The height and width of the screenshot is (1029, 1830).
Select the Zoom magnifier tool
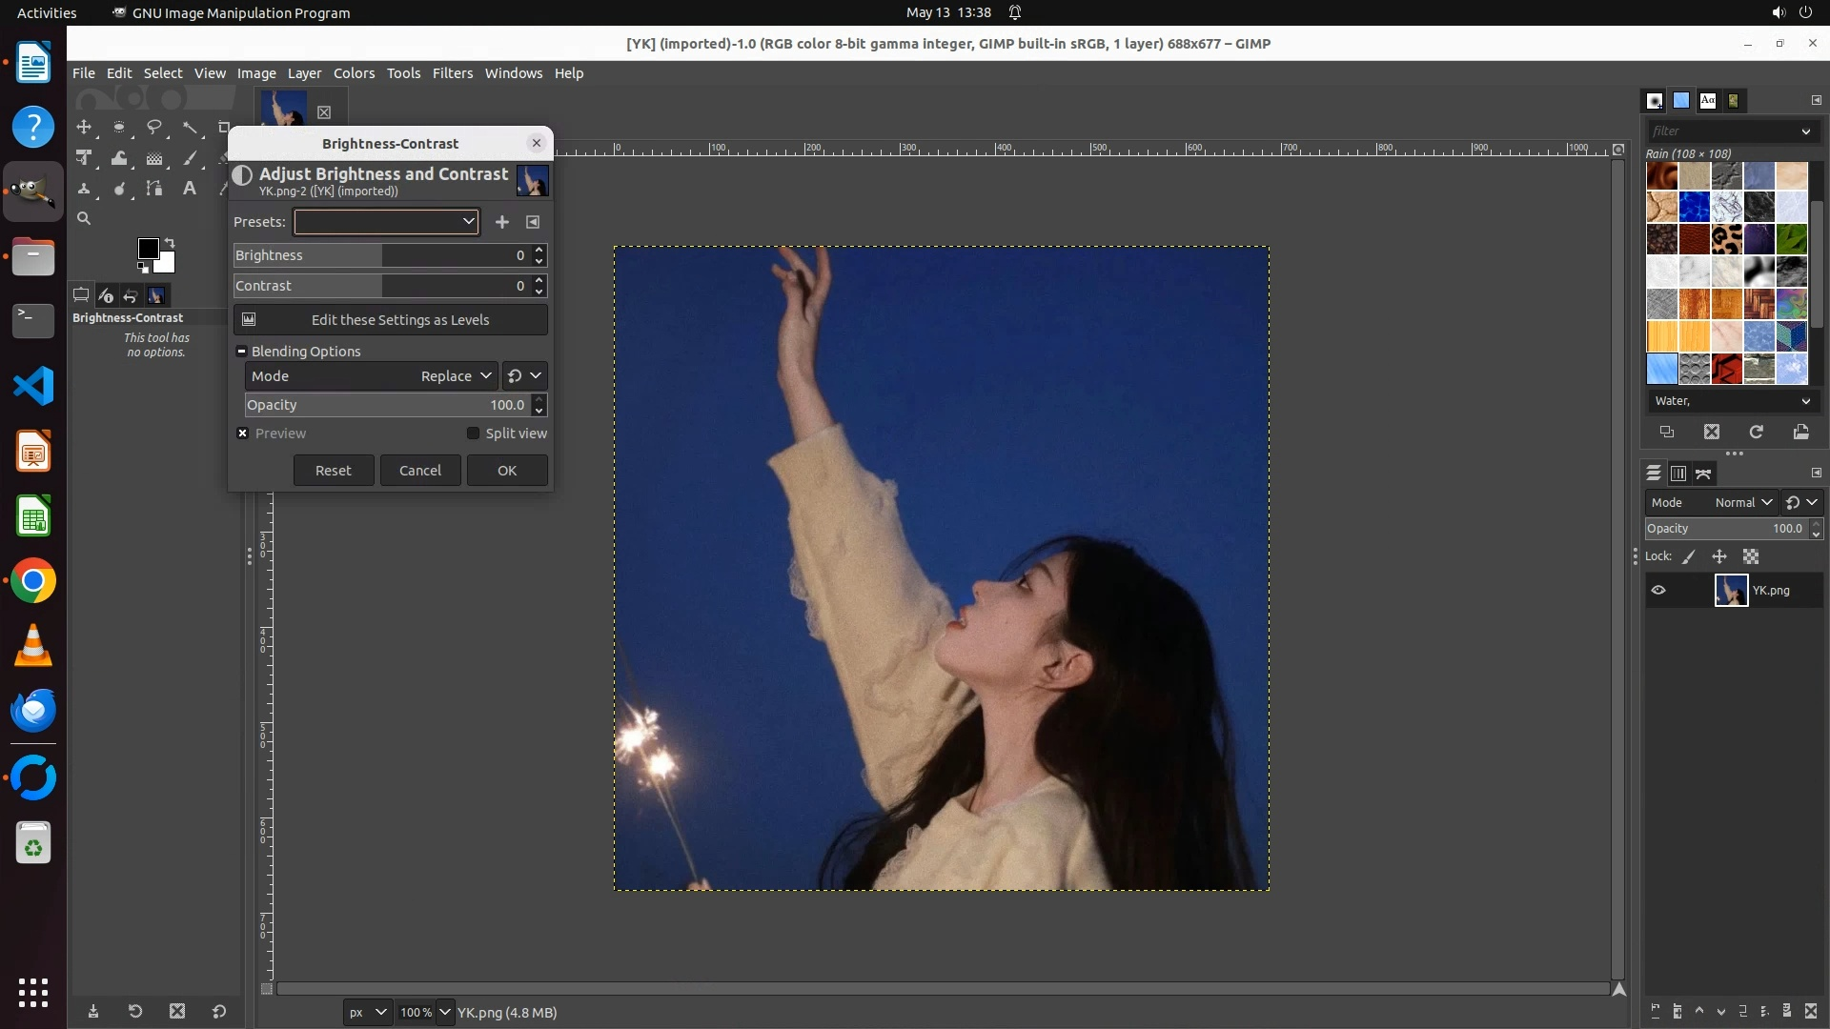point(84,219)
